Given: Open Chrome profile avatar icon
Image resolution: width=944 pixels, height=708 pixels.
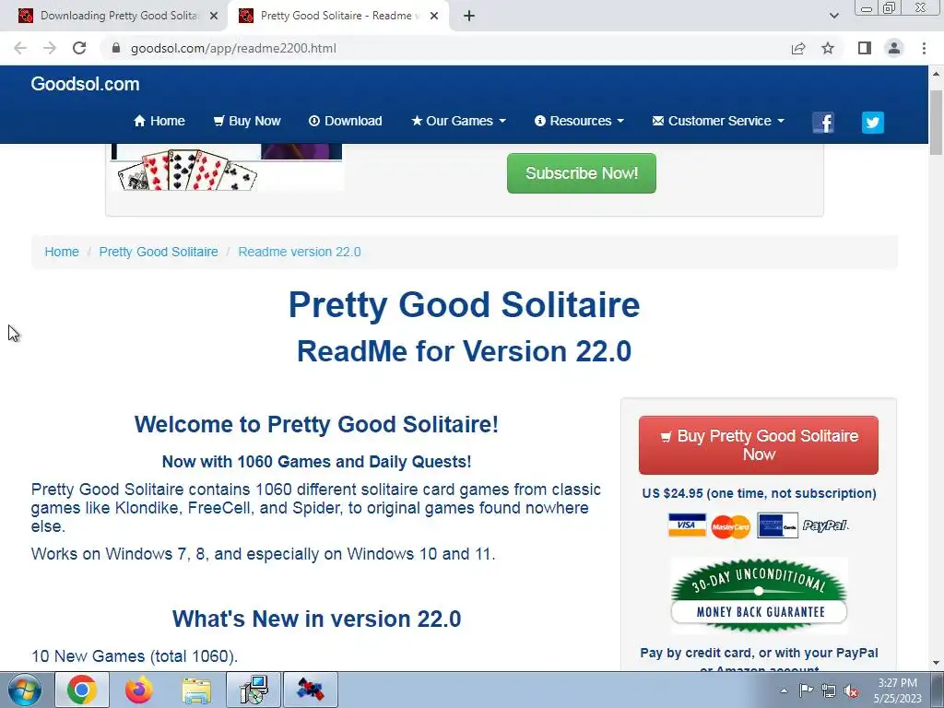Looking at the screenshot, I should click(x=894, y=48).
